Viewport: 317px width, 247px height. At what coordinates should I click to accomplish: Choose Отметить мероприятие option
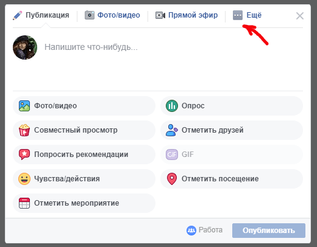84,203
